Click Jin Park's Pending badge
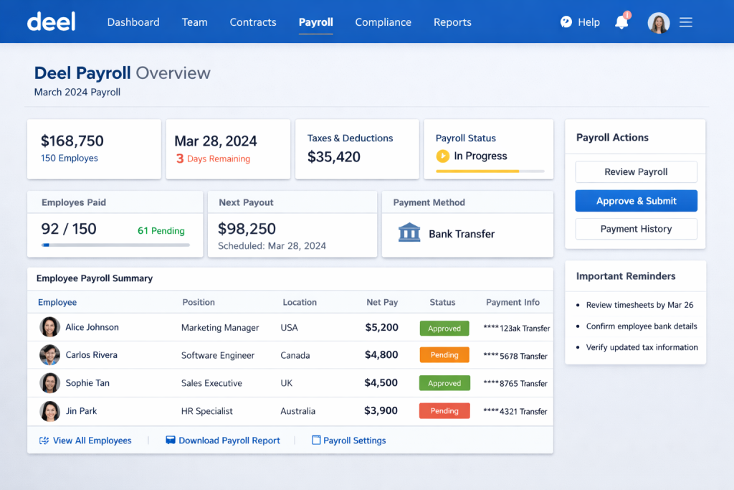 (x=444, y=410)
